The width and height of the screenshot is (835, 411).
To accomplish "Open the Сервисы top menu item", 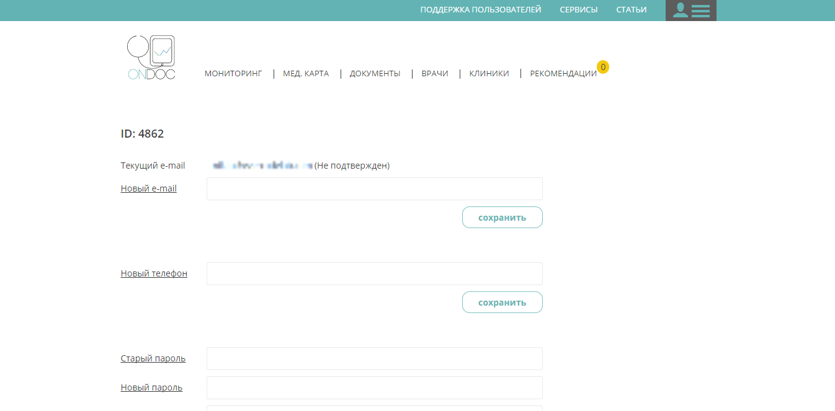I will (578, 10).
